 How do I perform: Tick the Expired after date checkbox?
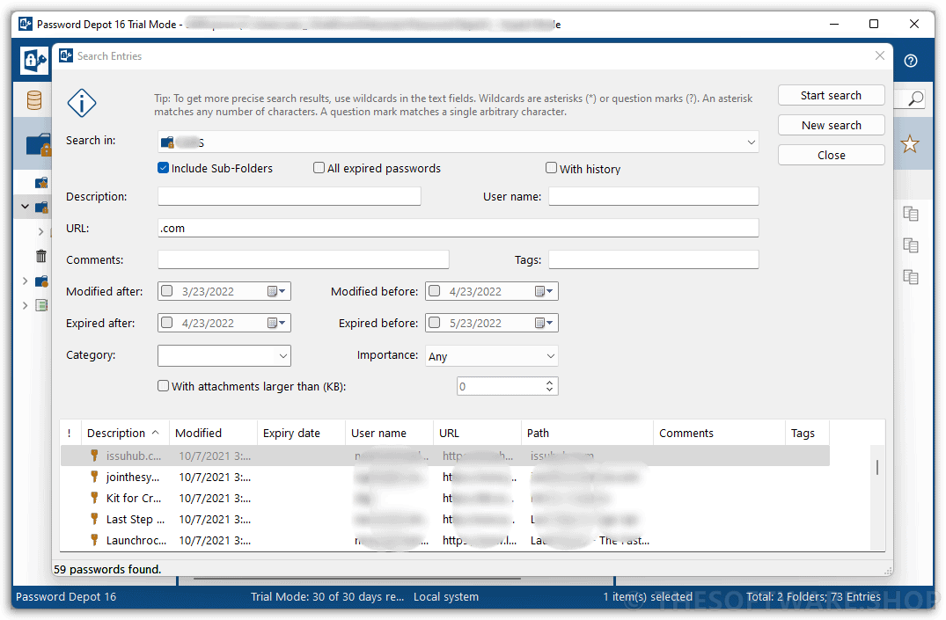click(x=167, y=323)
